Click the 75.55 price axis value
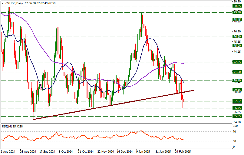Screen dimensions: 244x155 tap(237, 41)
